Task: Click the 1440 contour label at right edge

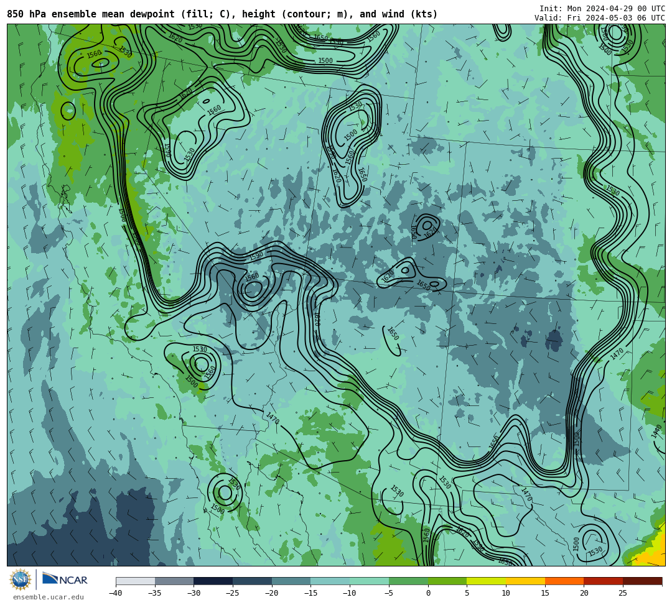Action: pyautogui.click(x=656, y=431)
